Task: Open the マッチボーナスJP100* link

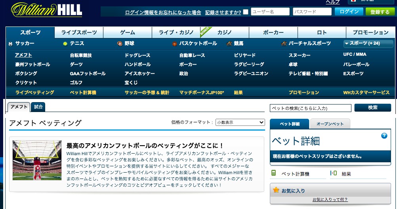Action: 202,92
